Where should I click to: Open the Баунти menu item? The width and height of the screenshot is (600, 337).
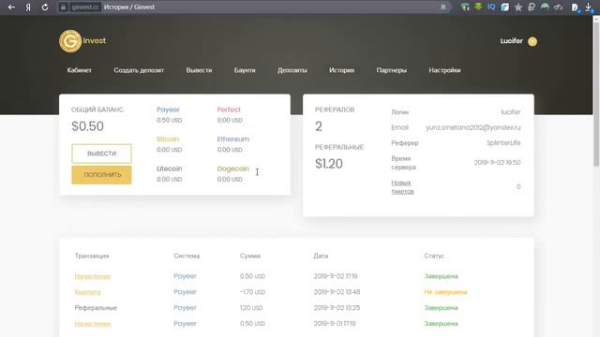click(x=245, y=70)
